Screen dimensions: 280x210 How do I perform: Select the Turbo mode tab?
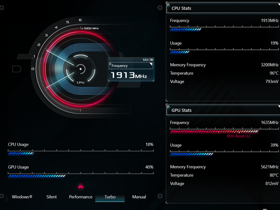coord(110,197)
